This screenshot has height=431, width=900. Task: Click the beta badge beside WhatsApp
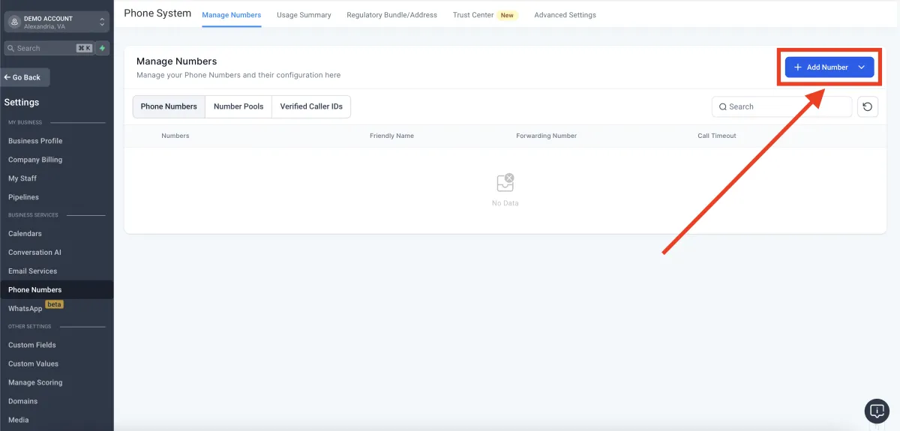pos(54,304)
